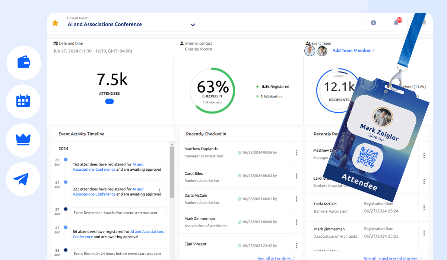This screenshot has height=260, width=447.
Task: Click the 63% checked-in progress ring
Action: tap(212, 90)
